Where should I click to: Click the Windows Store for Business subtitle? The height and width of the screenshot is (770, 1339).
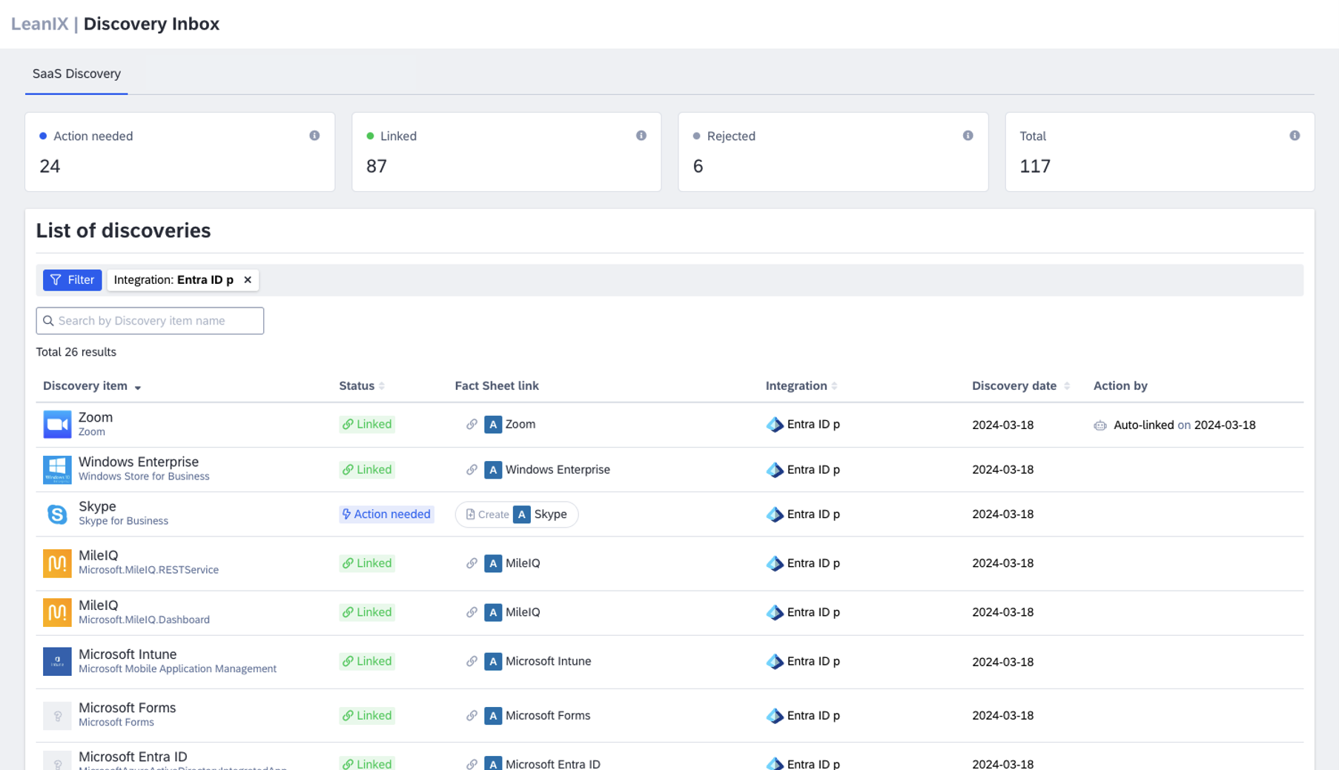144,477
